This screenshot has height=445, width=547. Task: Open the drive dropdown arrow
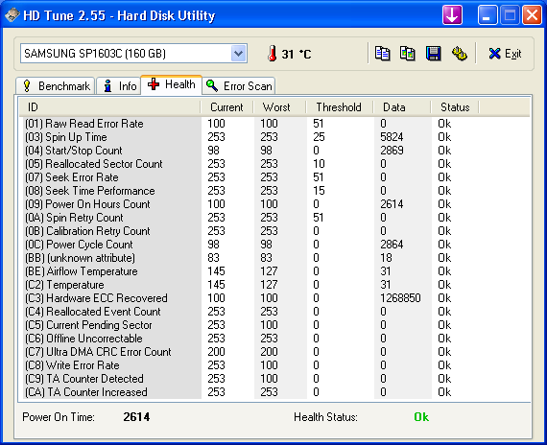(239, 54)
